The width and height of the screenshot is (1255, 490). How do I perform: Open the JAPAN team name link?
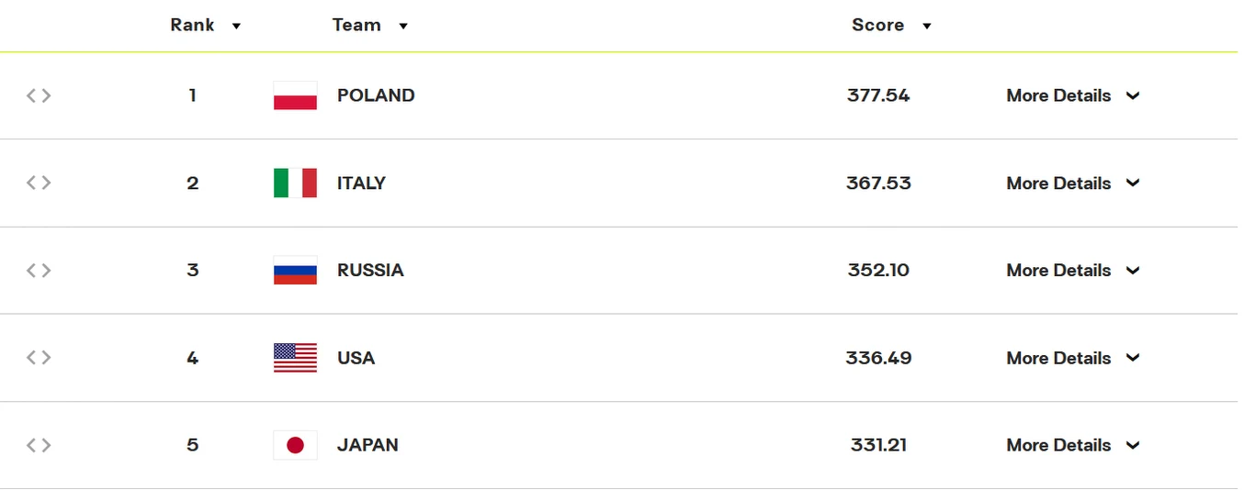pos(367,445)
